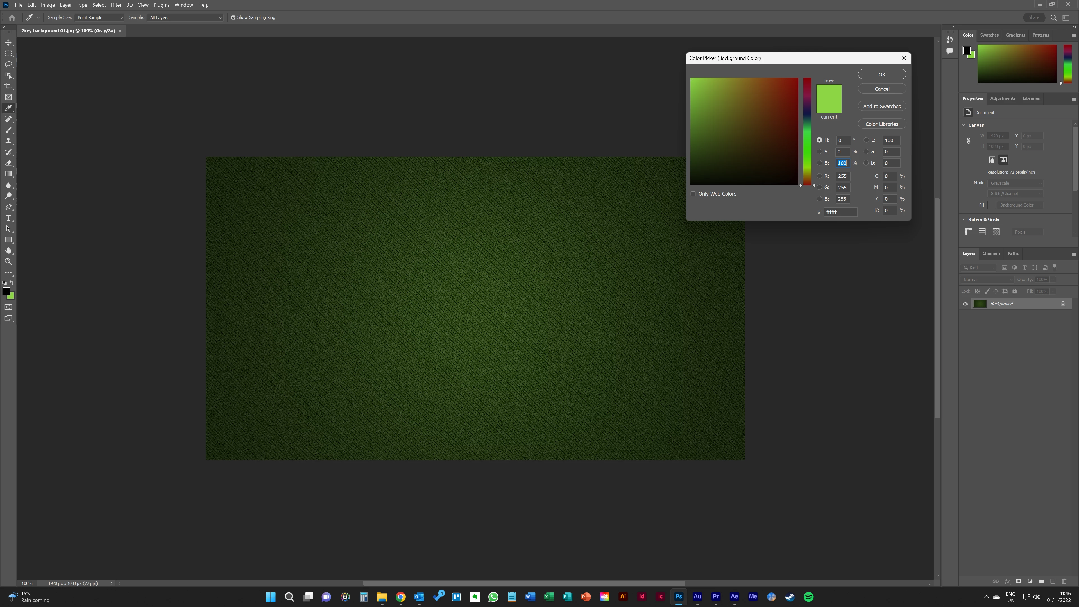The image size is (1079, 607).
Task: Select the Clone Stamp tool
Action: tap(8, 141)
